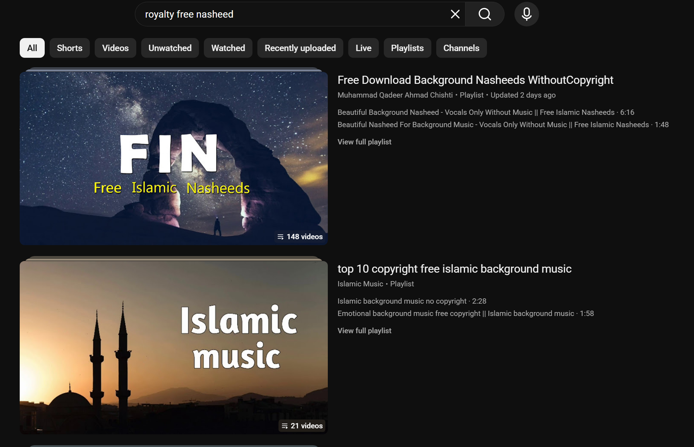Open top 10 copyright free islamic title
The image size is (694, 447).
(454, 269)
